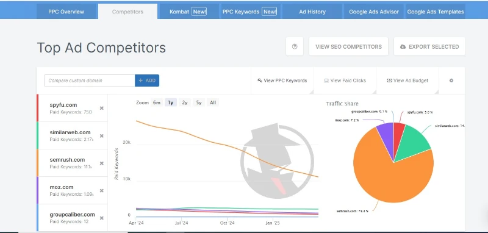Open the PPC Overview tab
Image resolution: width=488 pixels, height=233 pixels.
tap(66, 12)
